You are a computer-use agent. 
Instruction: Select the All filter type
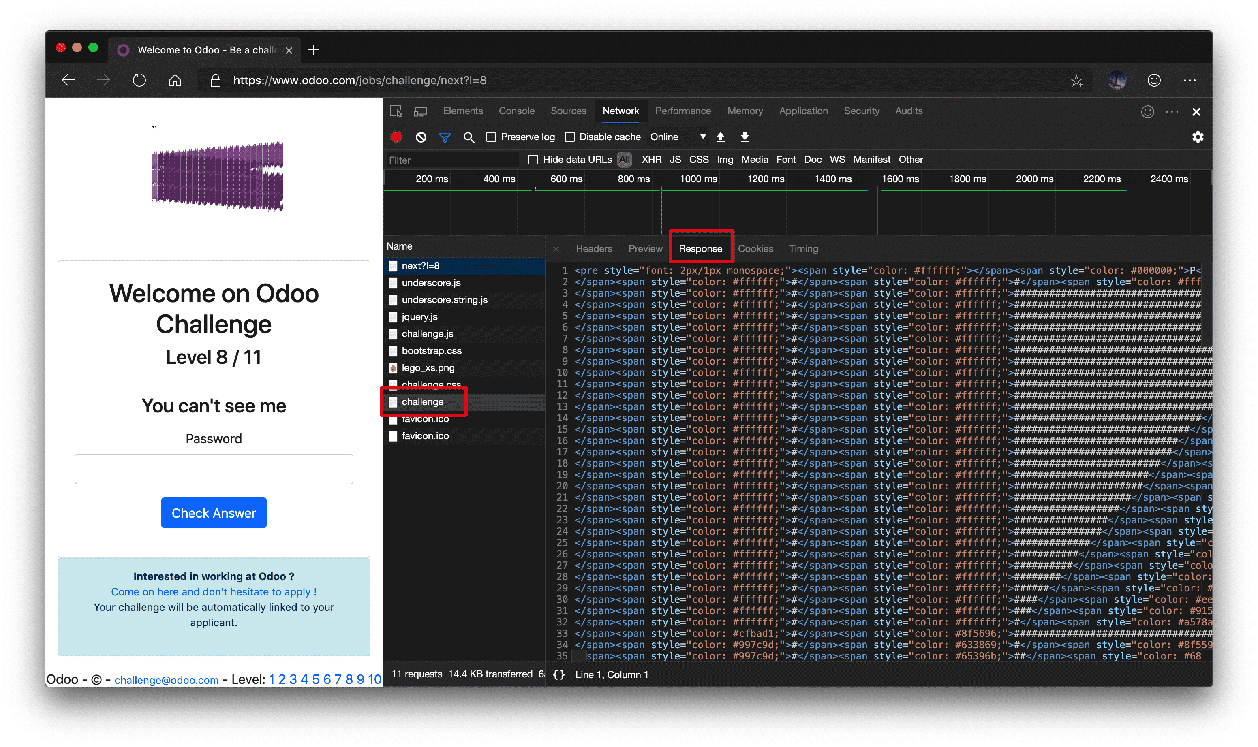624,160
